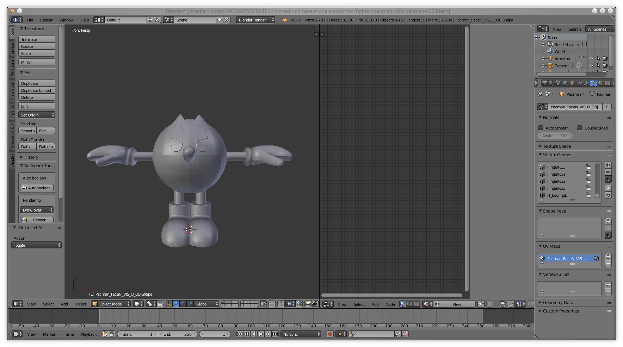The width and height of the screenshot is (623, 347).
Task: Open the No Sync dropdown
Action: click(301, 334)
